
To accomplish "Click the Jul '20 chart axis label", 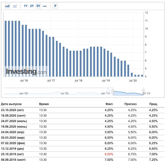I will 133,80.
